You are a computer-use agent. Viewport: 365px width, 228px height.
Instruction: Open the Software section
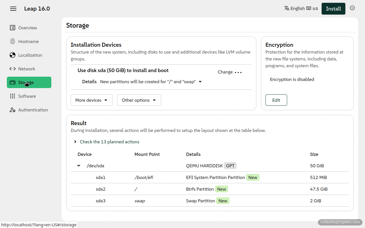[29, 96]
